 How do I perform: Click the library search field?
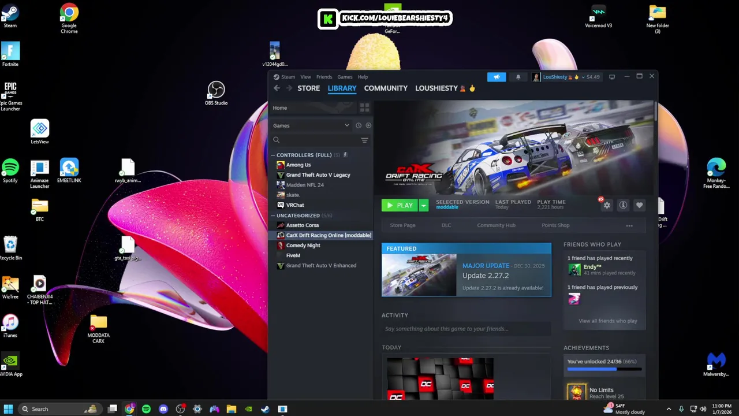[315, 140]
